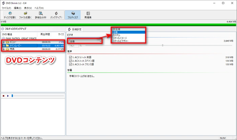The height and width of the screenshot is (140, 237).
Task: Uncheck AC3 5.1-ch 英語 audio stream
Action: pos(70,57)
